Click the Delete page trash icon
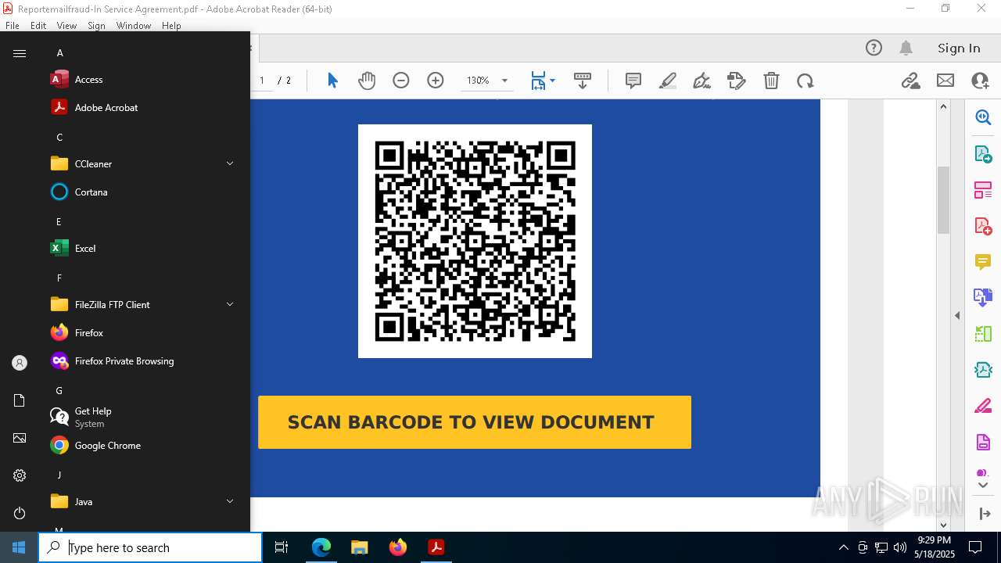This screenshot has height=563, width=1001. tap(771, 81)
